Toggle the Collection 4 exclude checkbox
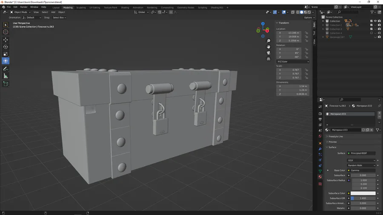The height and width of the screenshot is (215, 383). [371, 33]
